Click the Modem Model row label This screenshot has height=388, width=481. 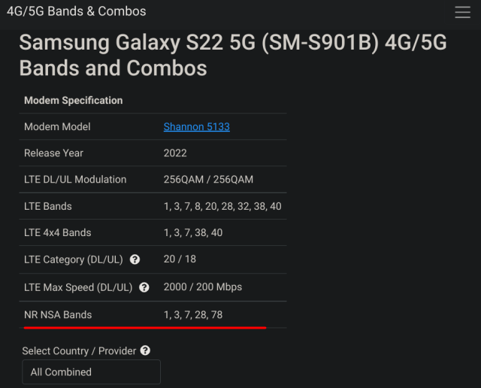57,127
